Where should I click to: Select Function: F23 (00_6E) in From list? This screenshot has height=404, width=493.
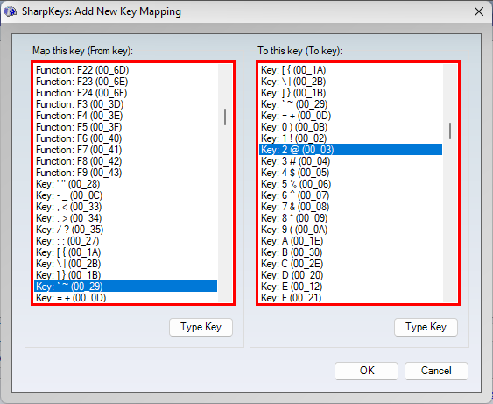pos(125,82)
